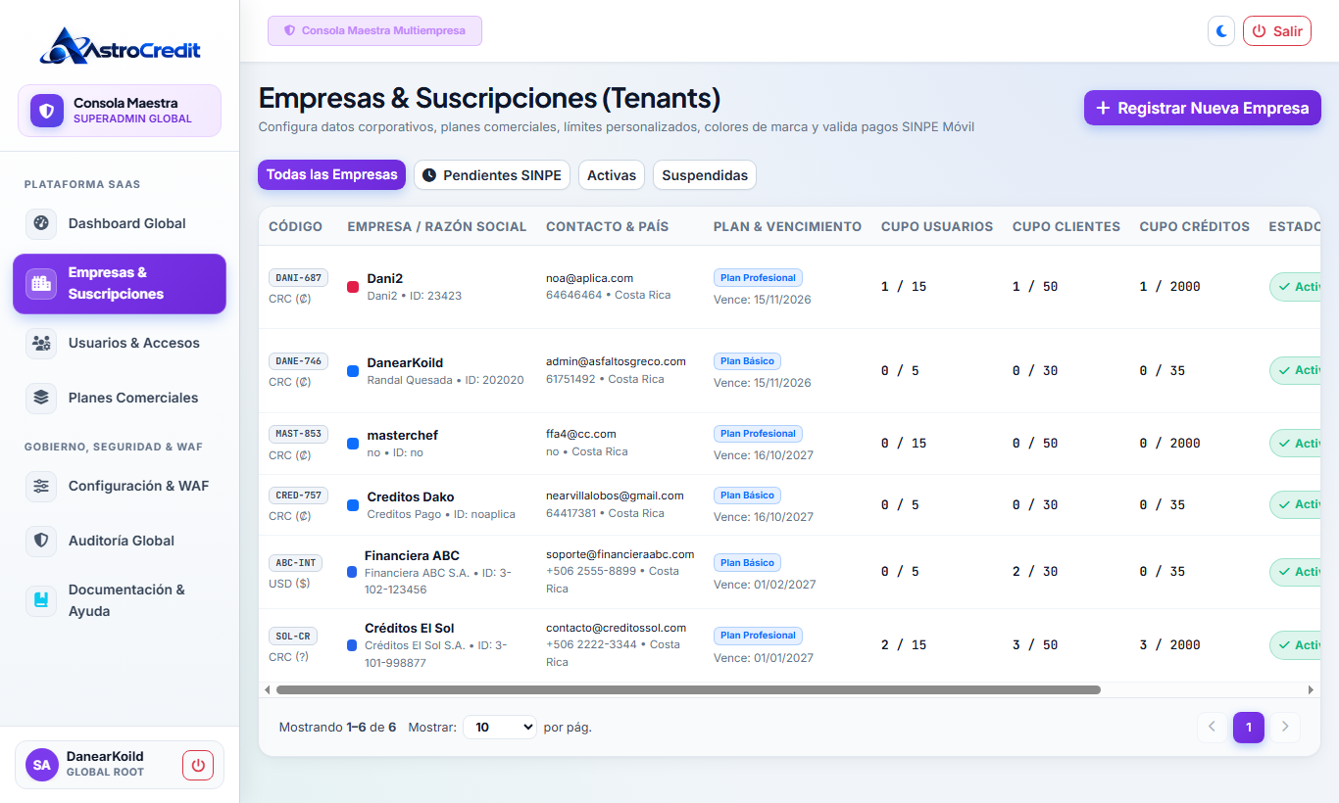Filter by Activas tab
1339x803 pixels.
point(612,175)
